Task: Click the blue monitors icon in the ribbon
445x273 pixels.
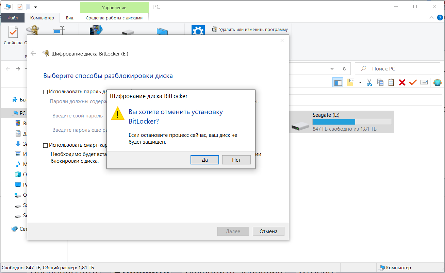Action: pyautogui.click(x=162, y=31)
